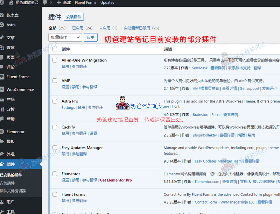Screen dimensions: 280x214
Task: Expand the Products (产品) sidebar menu
Action: point(10,99)
